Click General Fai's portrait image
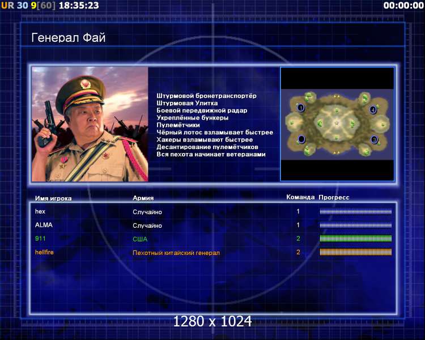 [90, 124]
